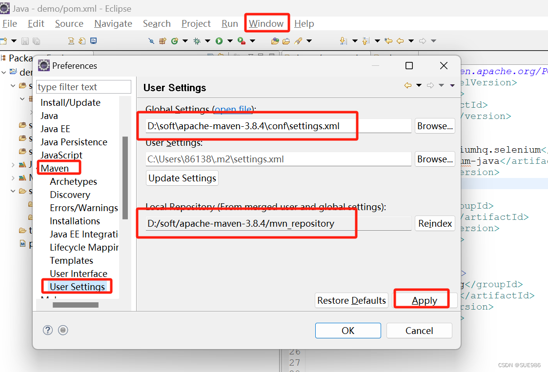The height and width of the screenshot is (372, 548).
Task: Click the open file link for Global Settings
Action: click(233, 109)
